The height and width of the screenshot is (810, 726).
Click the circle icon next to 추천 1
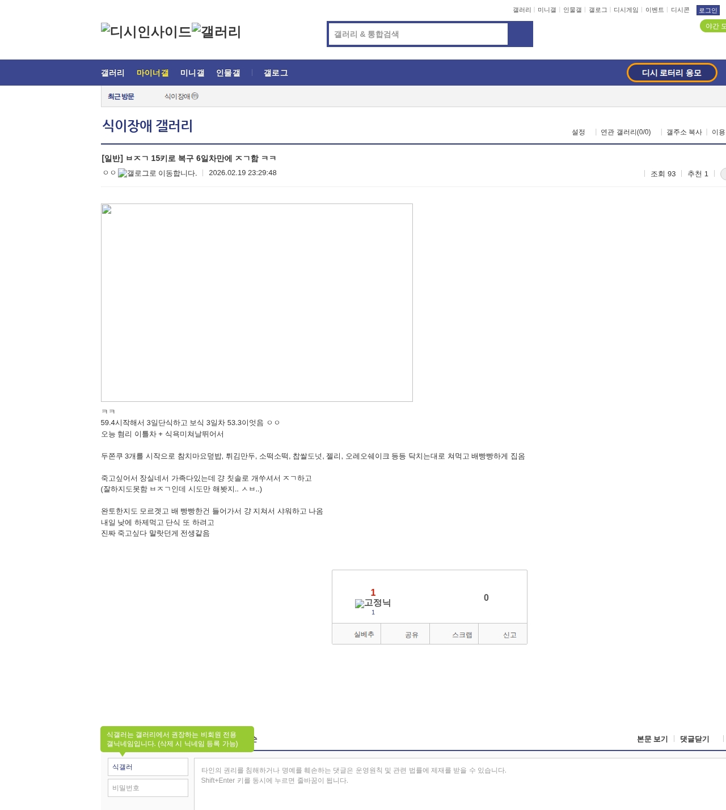723,175
